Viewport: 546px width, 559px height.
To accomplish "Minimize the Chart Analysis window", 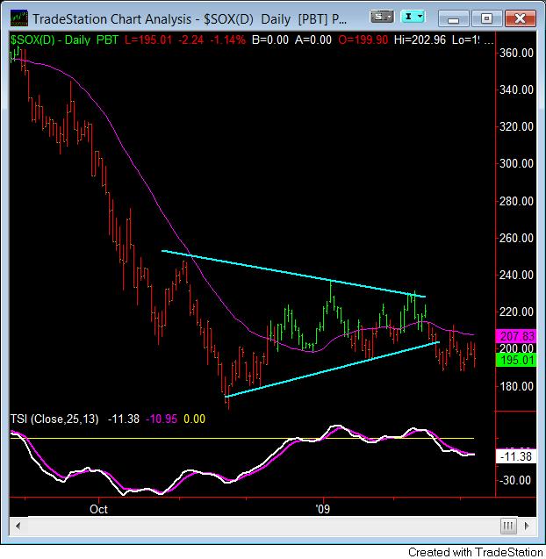I will coord(453,18).
